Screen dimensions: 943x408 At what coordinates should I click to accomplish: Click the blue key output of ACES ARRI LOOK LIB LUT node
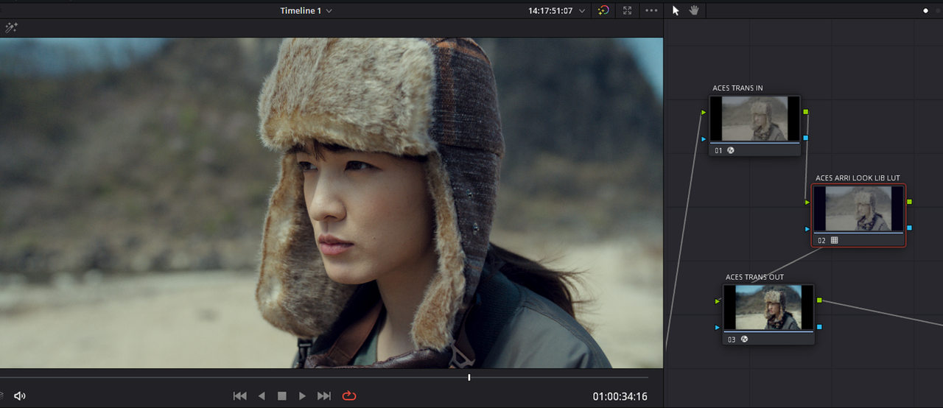(x=910, y=228)
